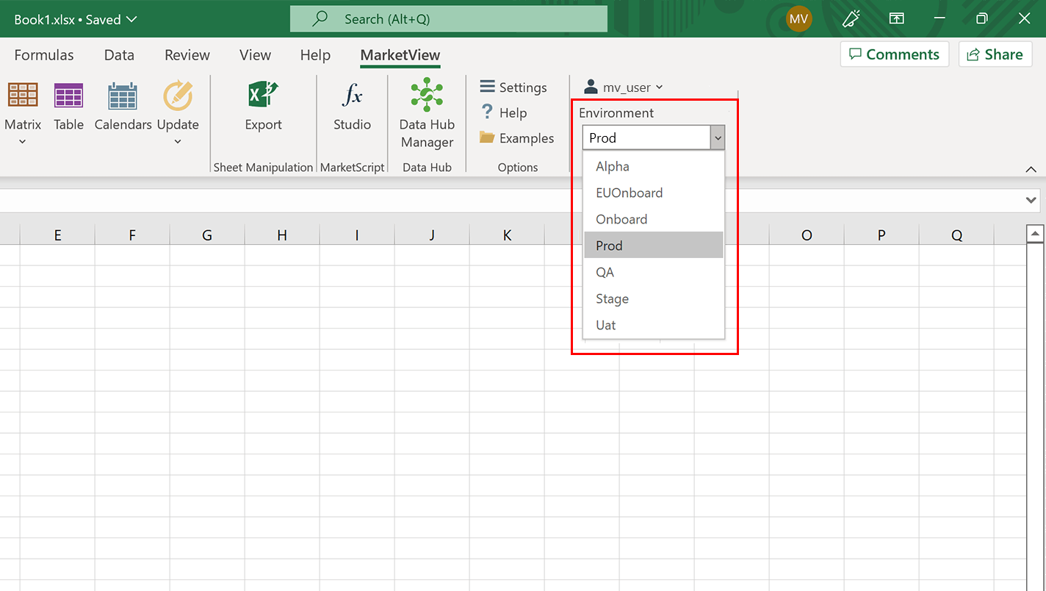
Task: Open the View tab
Action: (255, 55)
